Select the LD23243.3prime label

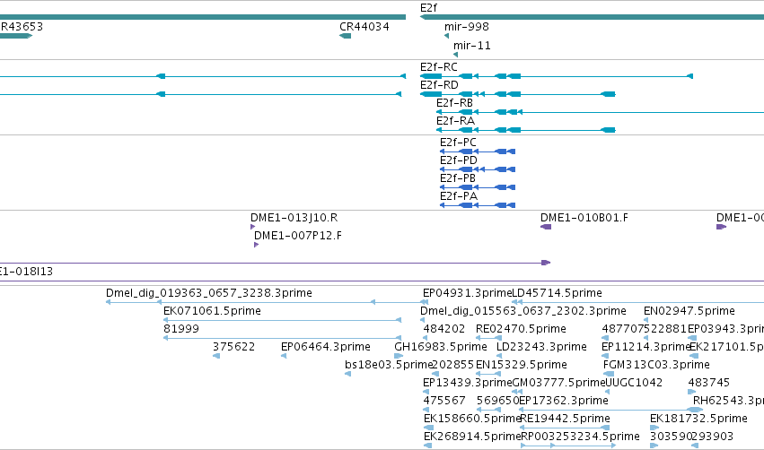(x=541, y=347)
